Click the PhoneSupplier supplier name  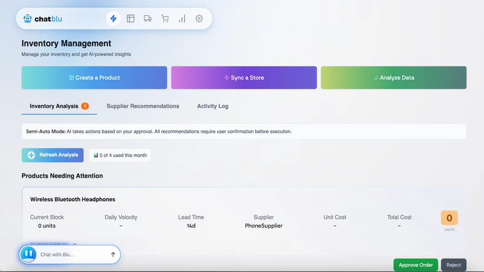264,225
